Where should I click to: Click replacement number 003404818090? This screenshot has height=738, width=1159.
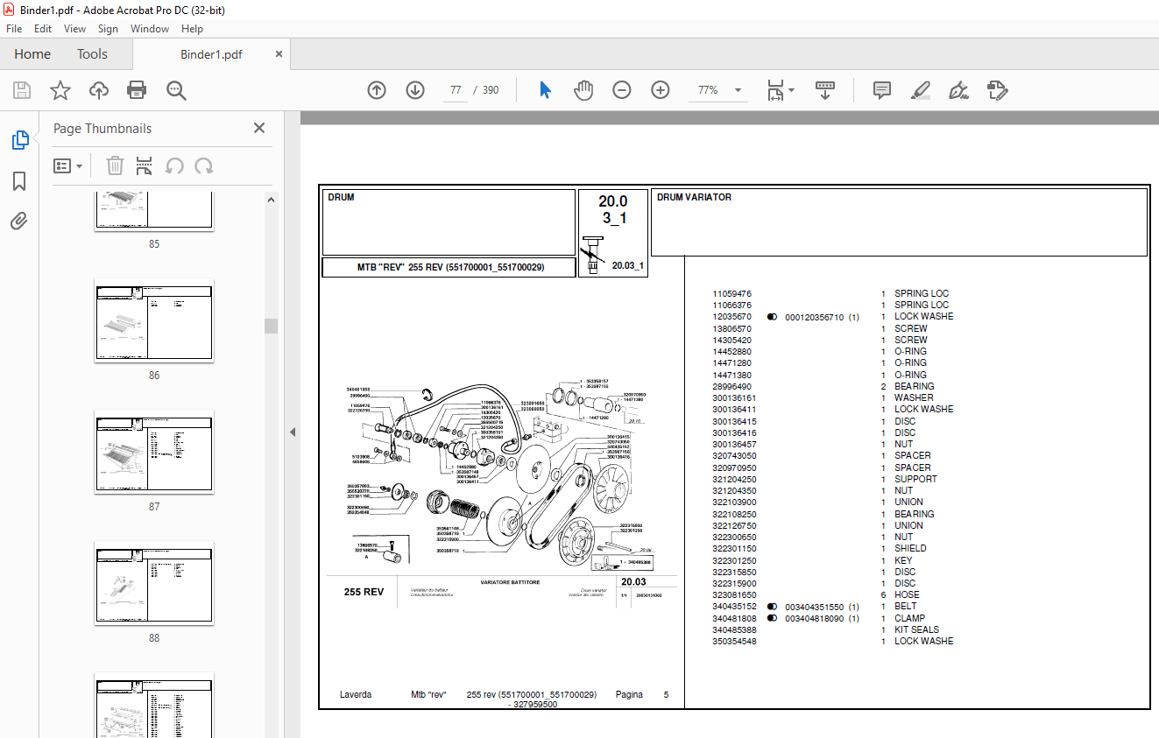(x=814, y=618)
